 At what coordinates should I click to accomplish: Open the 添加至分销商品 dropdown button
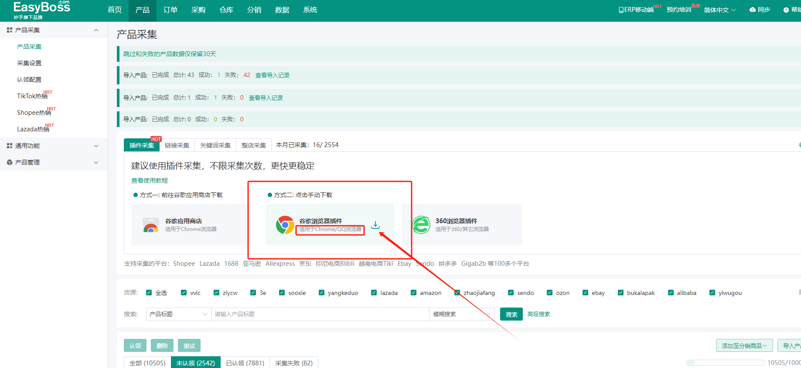[x=744, y=346]
